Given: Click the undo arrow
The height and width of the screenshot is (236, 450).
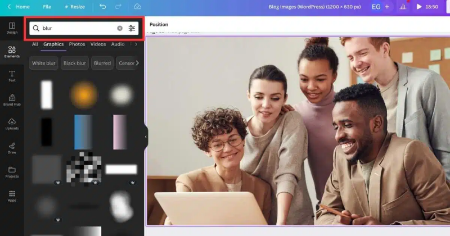Looking at the screenshot, I should (102, 7).
